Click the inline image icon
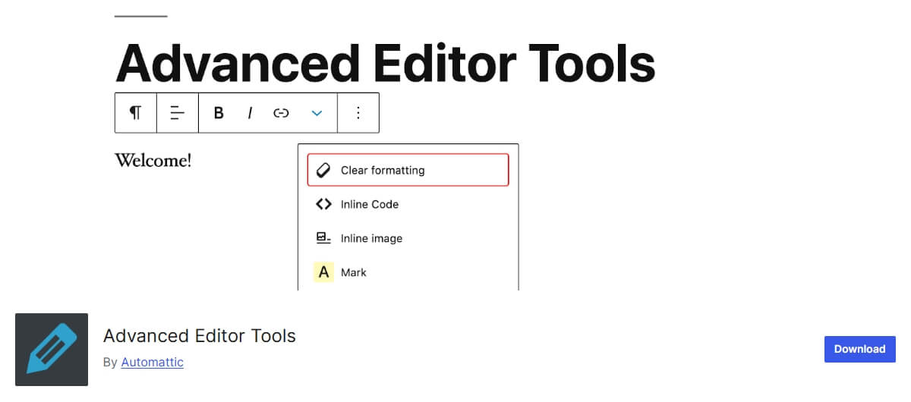Image resolution: width=911 pixels, height=402 pixels. tap(323, 238)
